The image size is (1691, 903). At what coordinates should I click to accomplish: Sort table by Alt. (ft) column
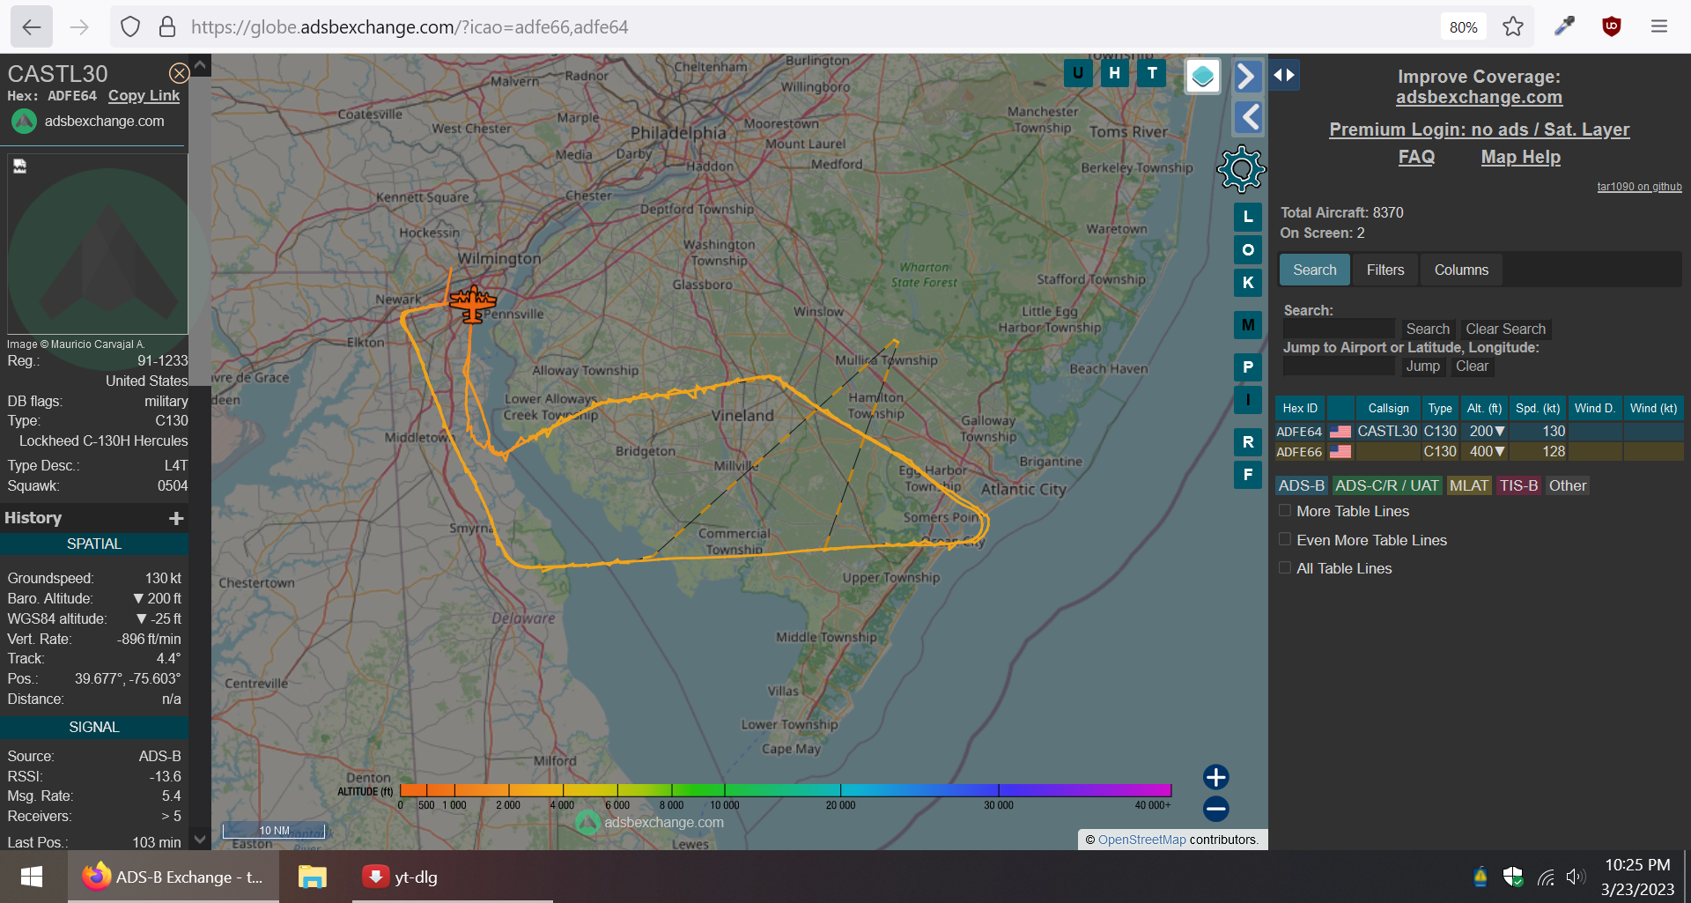tap(1484, 408)
